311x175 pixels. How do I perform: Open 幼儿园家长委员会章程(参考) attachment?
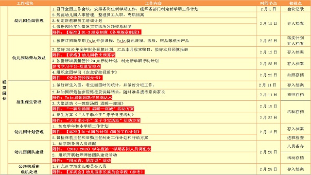pyautogui.click(x=98, y=172)
